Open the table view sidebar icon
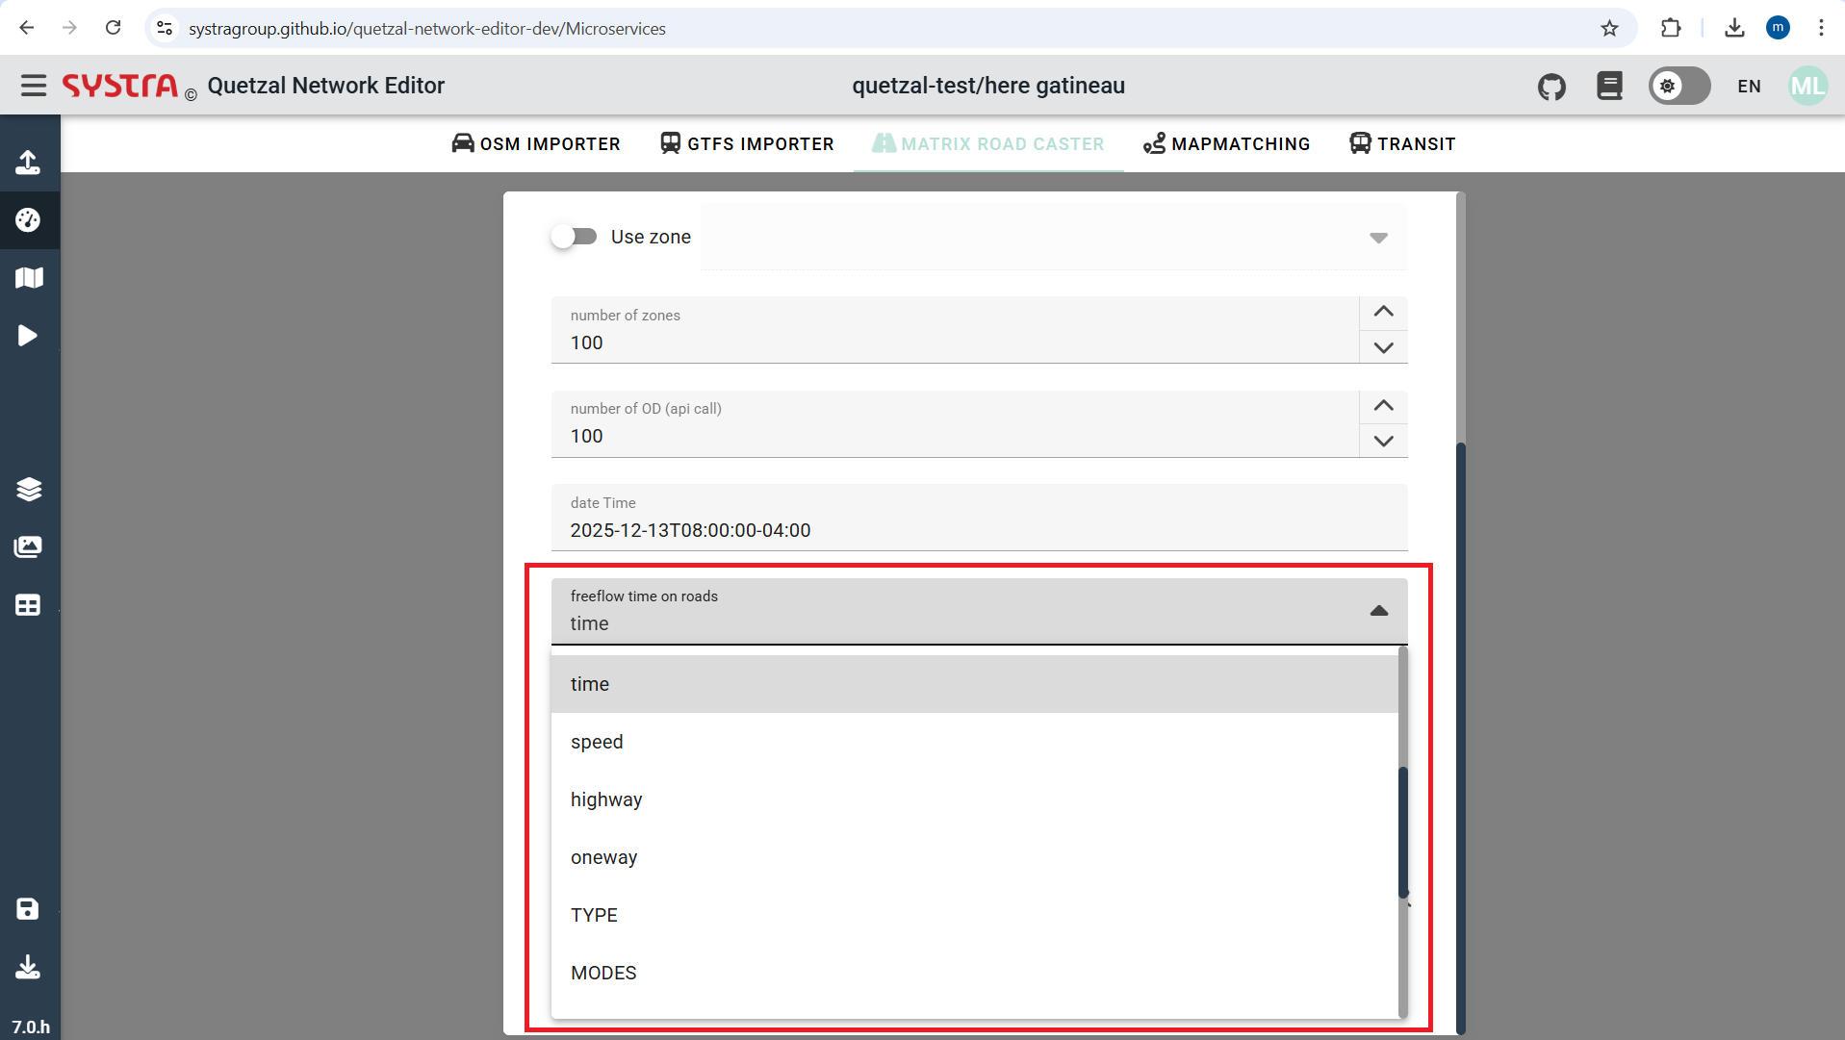This screenshot has width=1845, height=1040. click(28, 605)
